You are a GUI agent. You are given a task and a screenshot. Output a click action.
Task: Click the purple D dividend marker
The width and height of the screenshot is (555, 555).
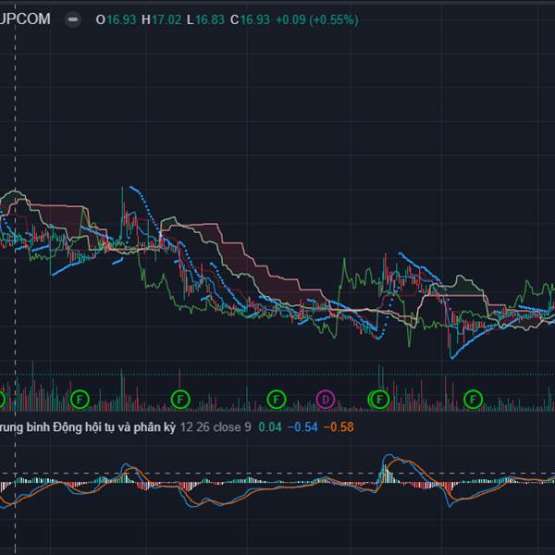(326, 400)
